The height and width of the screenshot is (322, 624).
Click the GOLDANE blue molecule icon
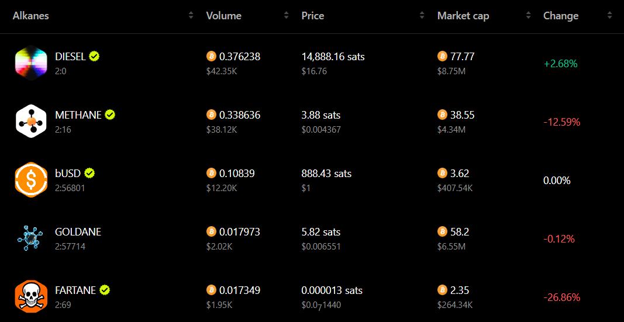coord(30,238)
